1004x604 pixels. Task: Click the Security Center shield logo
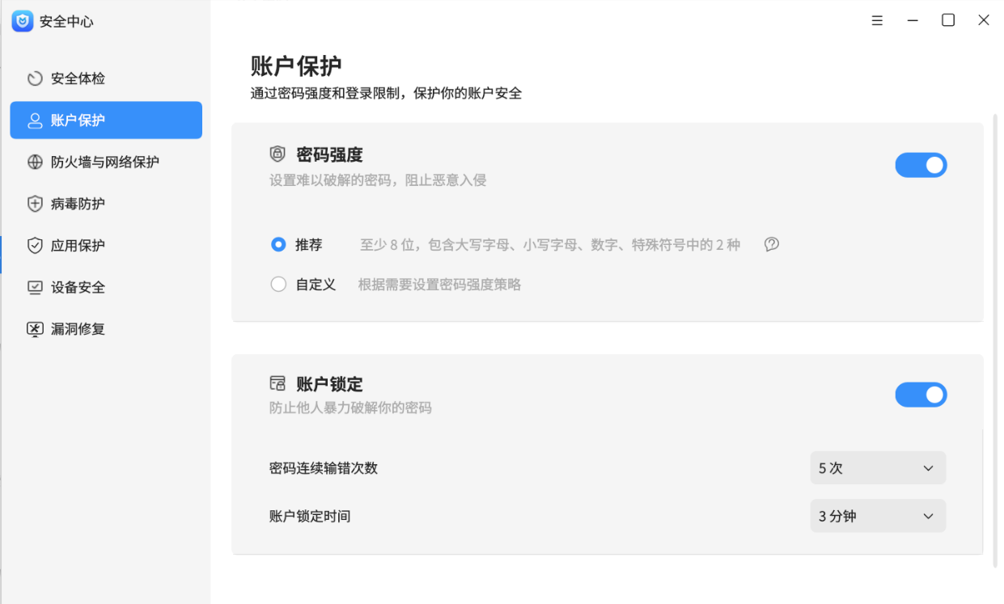click(x=23, y=21)
